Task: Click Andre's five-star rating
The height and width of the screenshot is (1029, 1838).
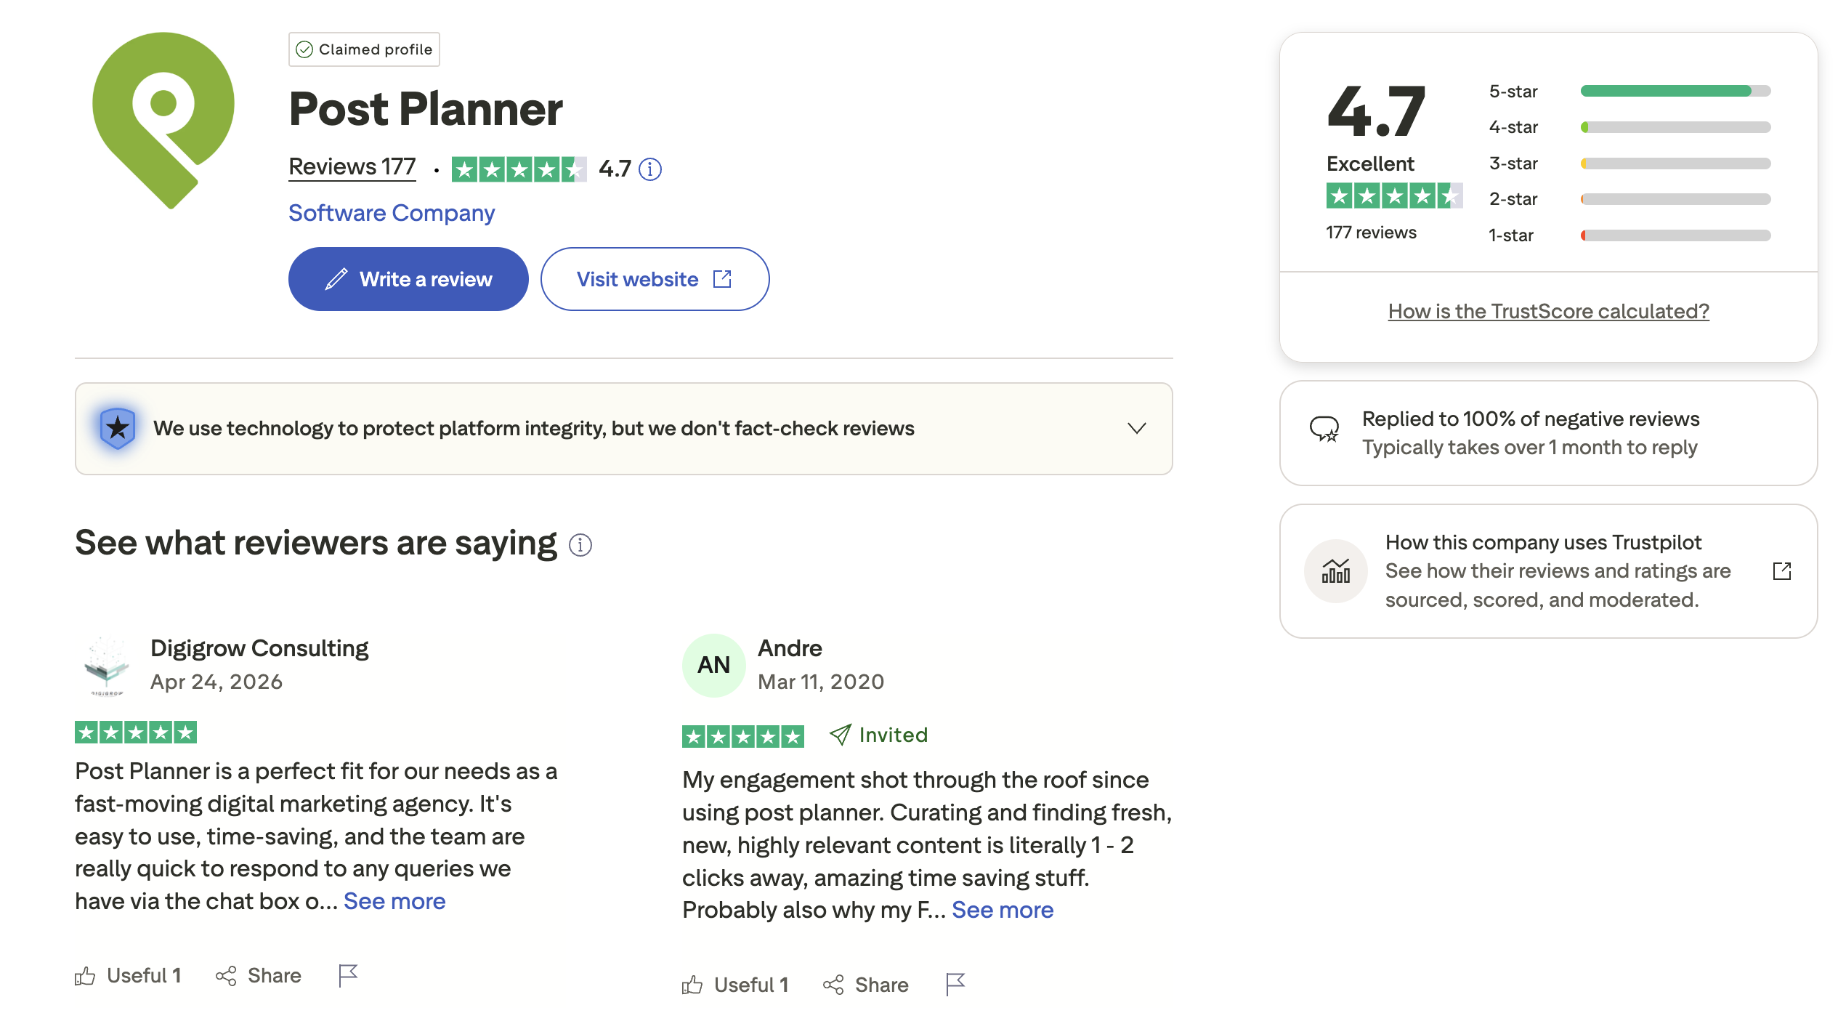Action: coord(743,737)
